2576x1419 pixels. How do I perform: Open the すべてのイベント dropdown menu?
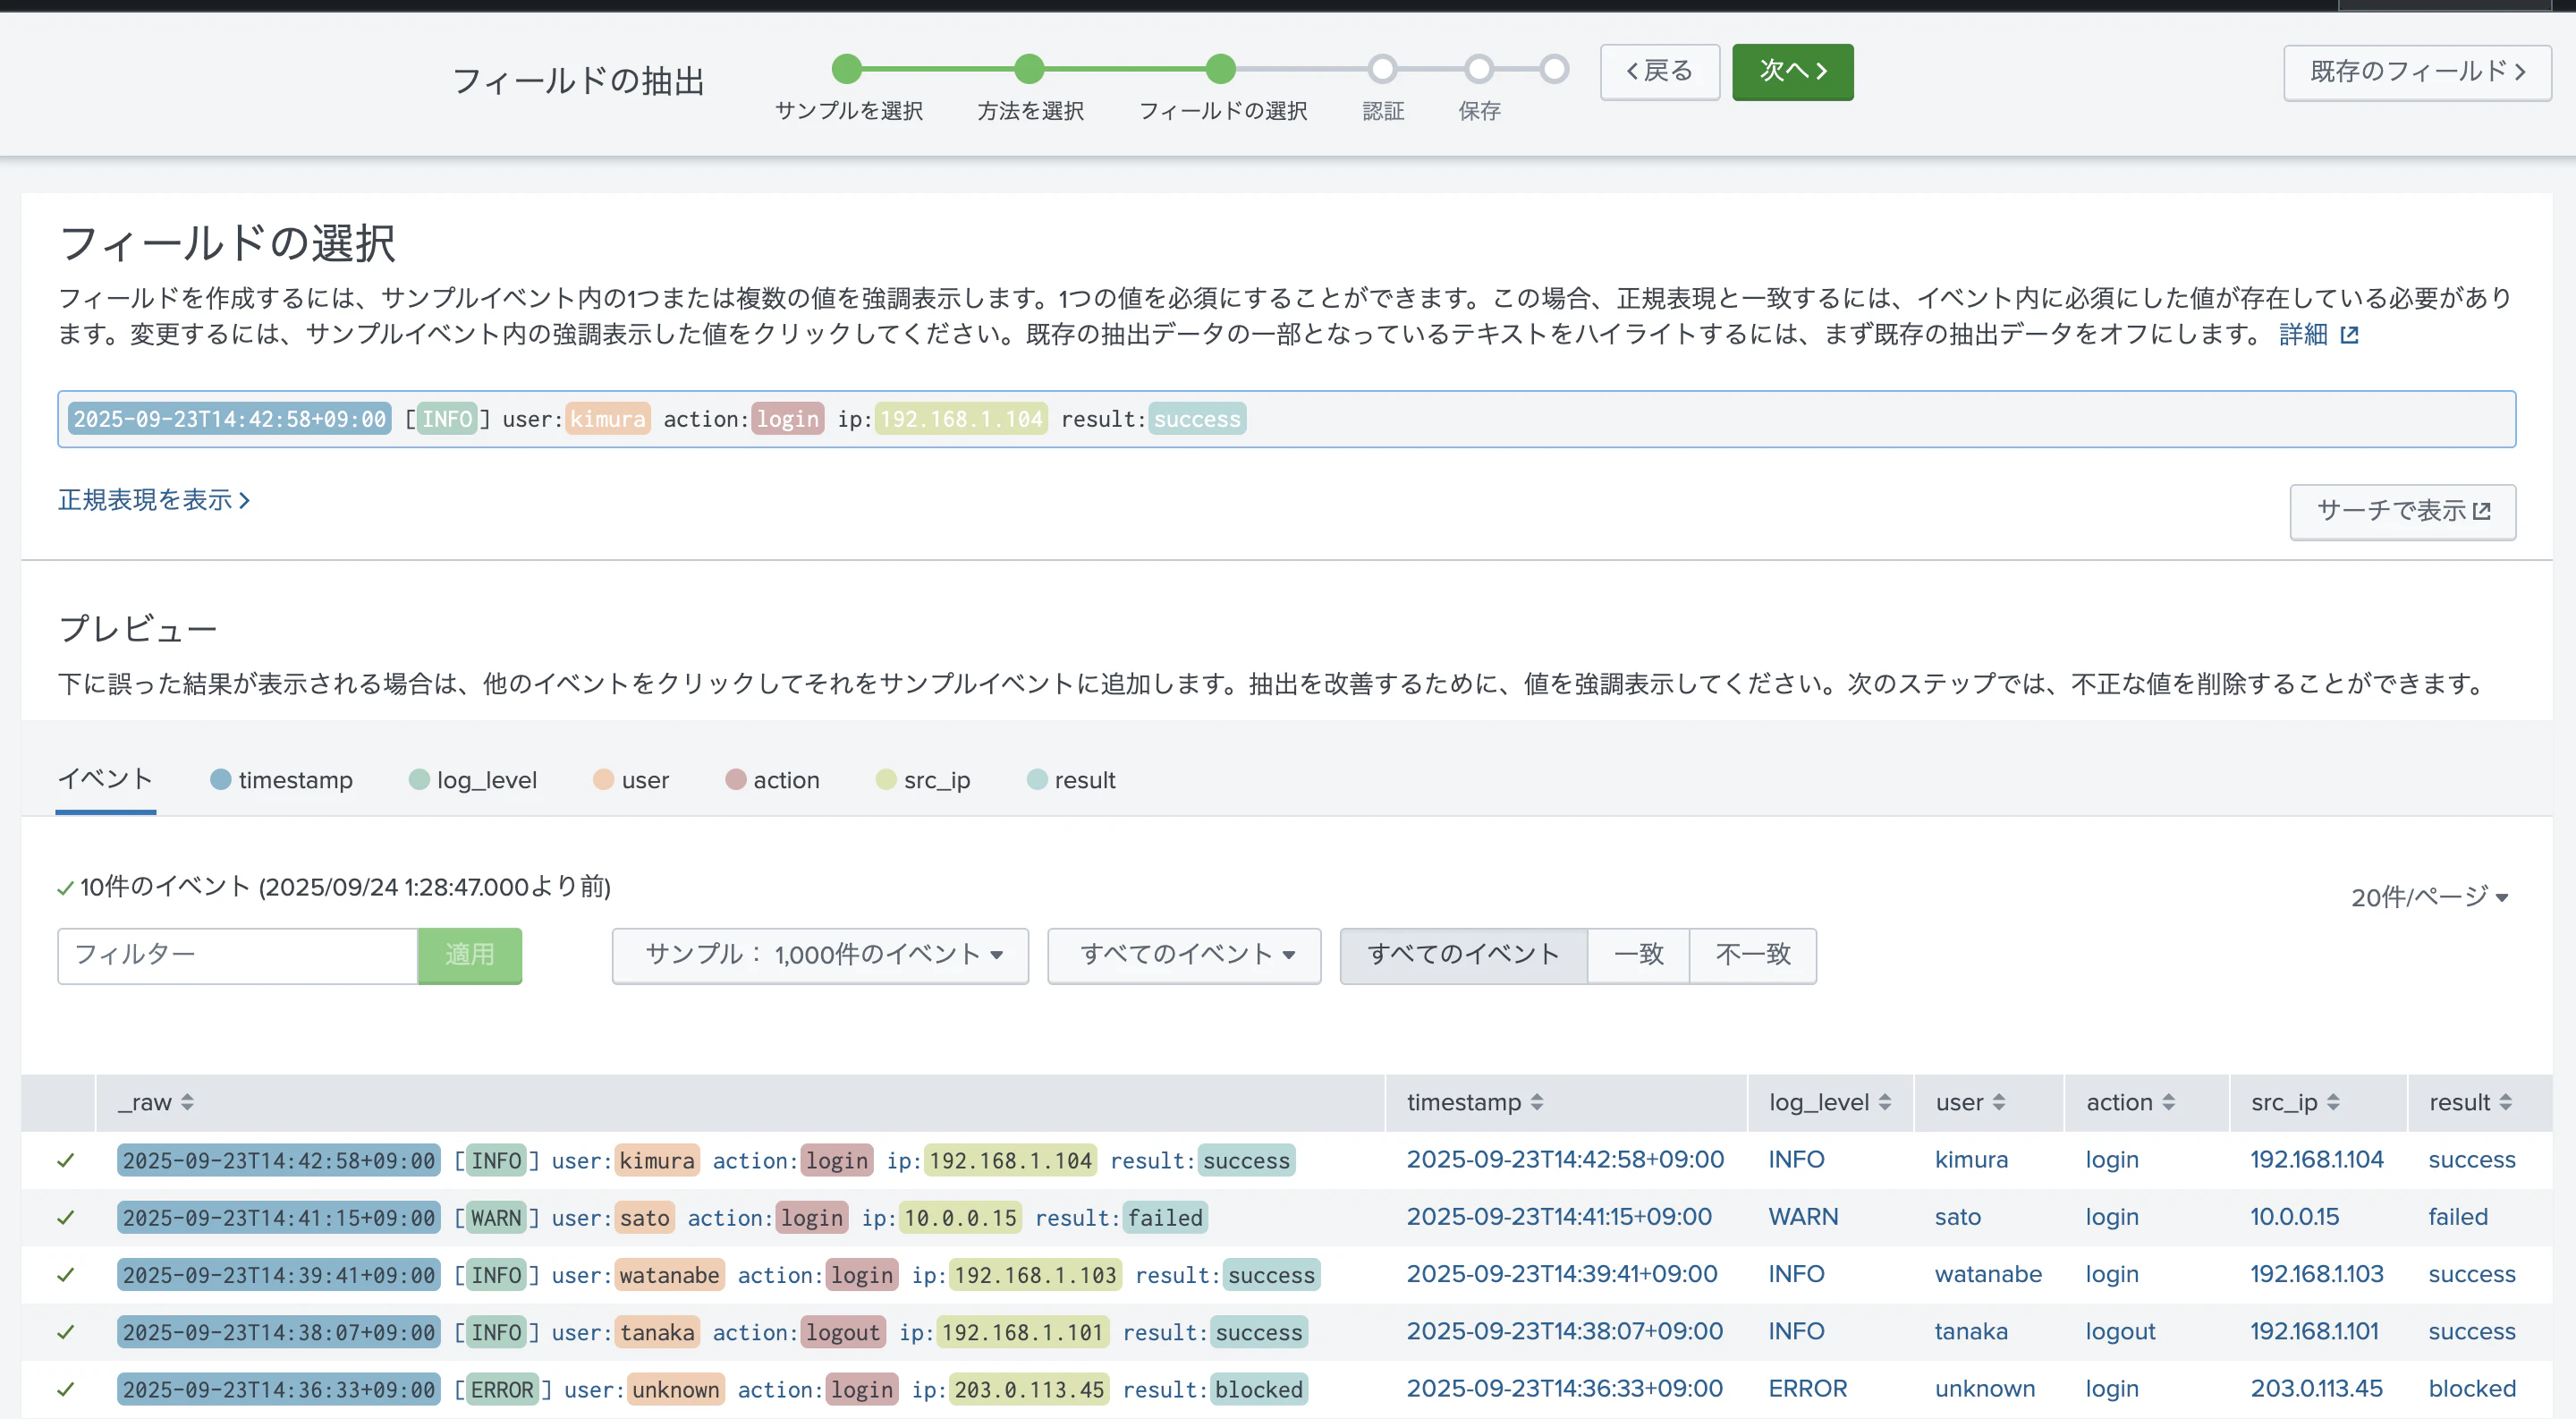1184,955
